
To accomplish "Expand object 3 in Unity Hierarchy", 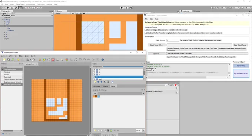I will coord(5,34).
